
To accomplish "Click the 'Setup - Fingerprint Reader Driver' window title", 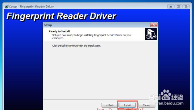I will coord(32,7).
